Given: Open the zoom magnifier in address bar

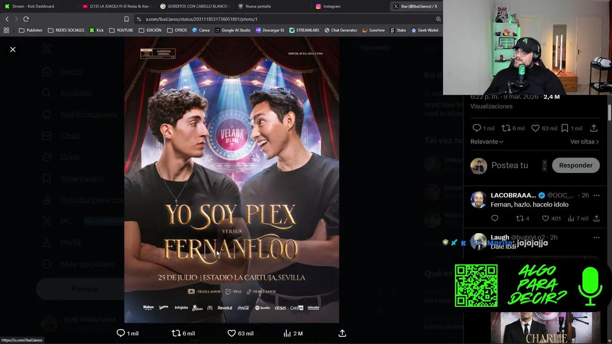Looking at the screenshot, I should [438, 19].
